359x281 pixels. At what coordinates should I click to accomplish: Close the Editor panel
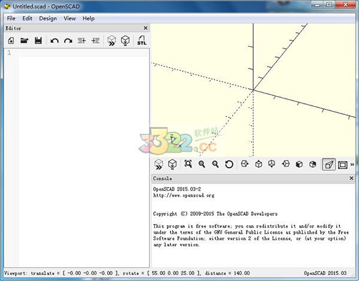point(145,28)
